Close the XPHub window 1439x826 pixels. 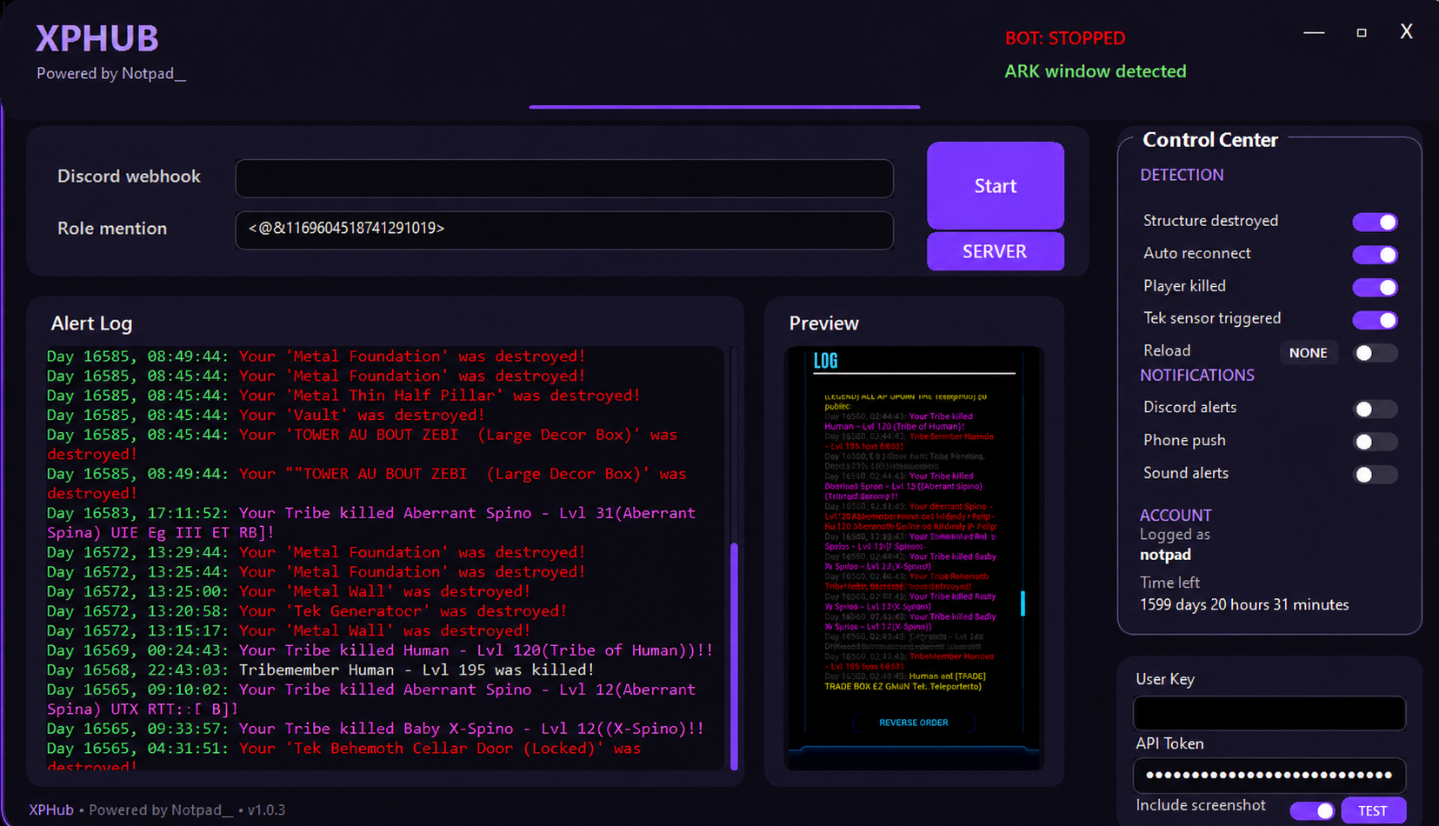[x=1406, y=32]
